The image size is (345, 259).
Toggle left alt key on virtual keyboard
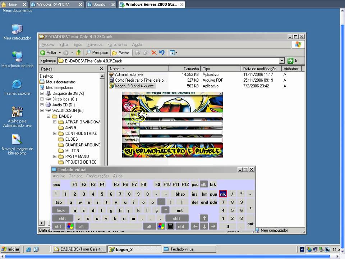[82, 226]
